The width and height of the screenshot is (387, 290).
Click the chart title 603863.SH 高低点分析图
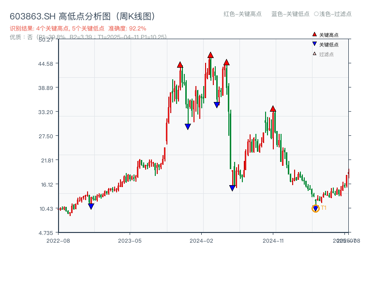[x=82, y=15]
